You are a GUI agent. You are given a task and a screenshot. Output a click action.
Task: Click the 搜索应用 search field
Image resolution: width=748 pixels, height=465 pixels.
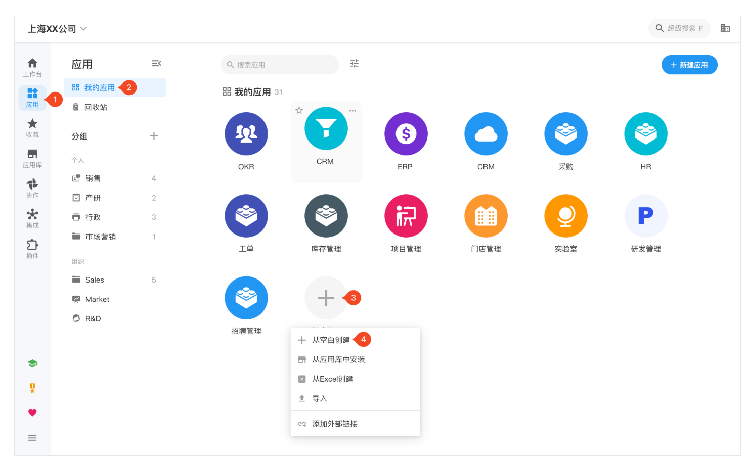pos(280,65)
